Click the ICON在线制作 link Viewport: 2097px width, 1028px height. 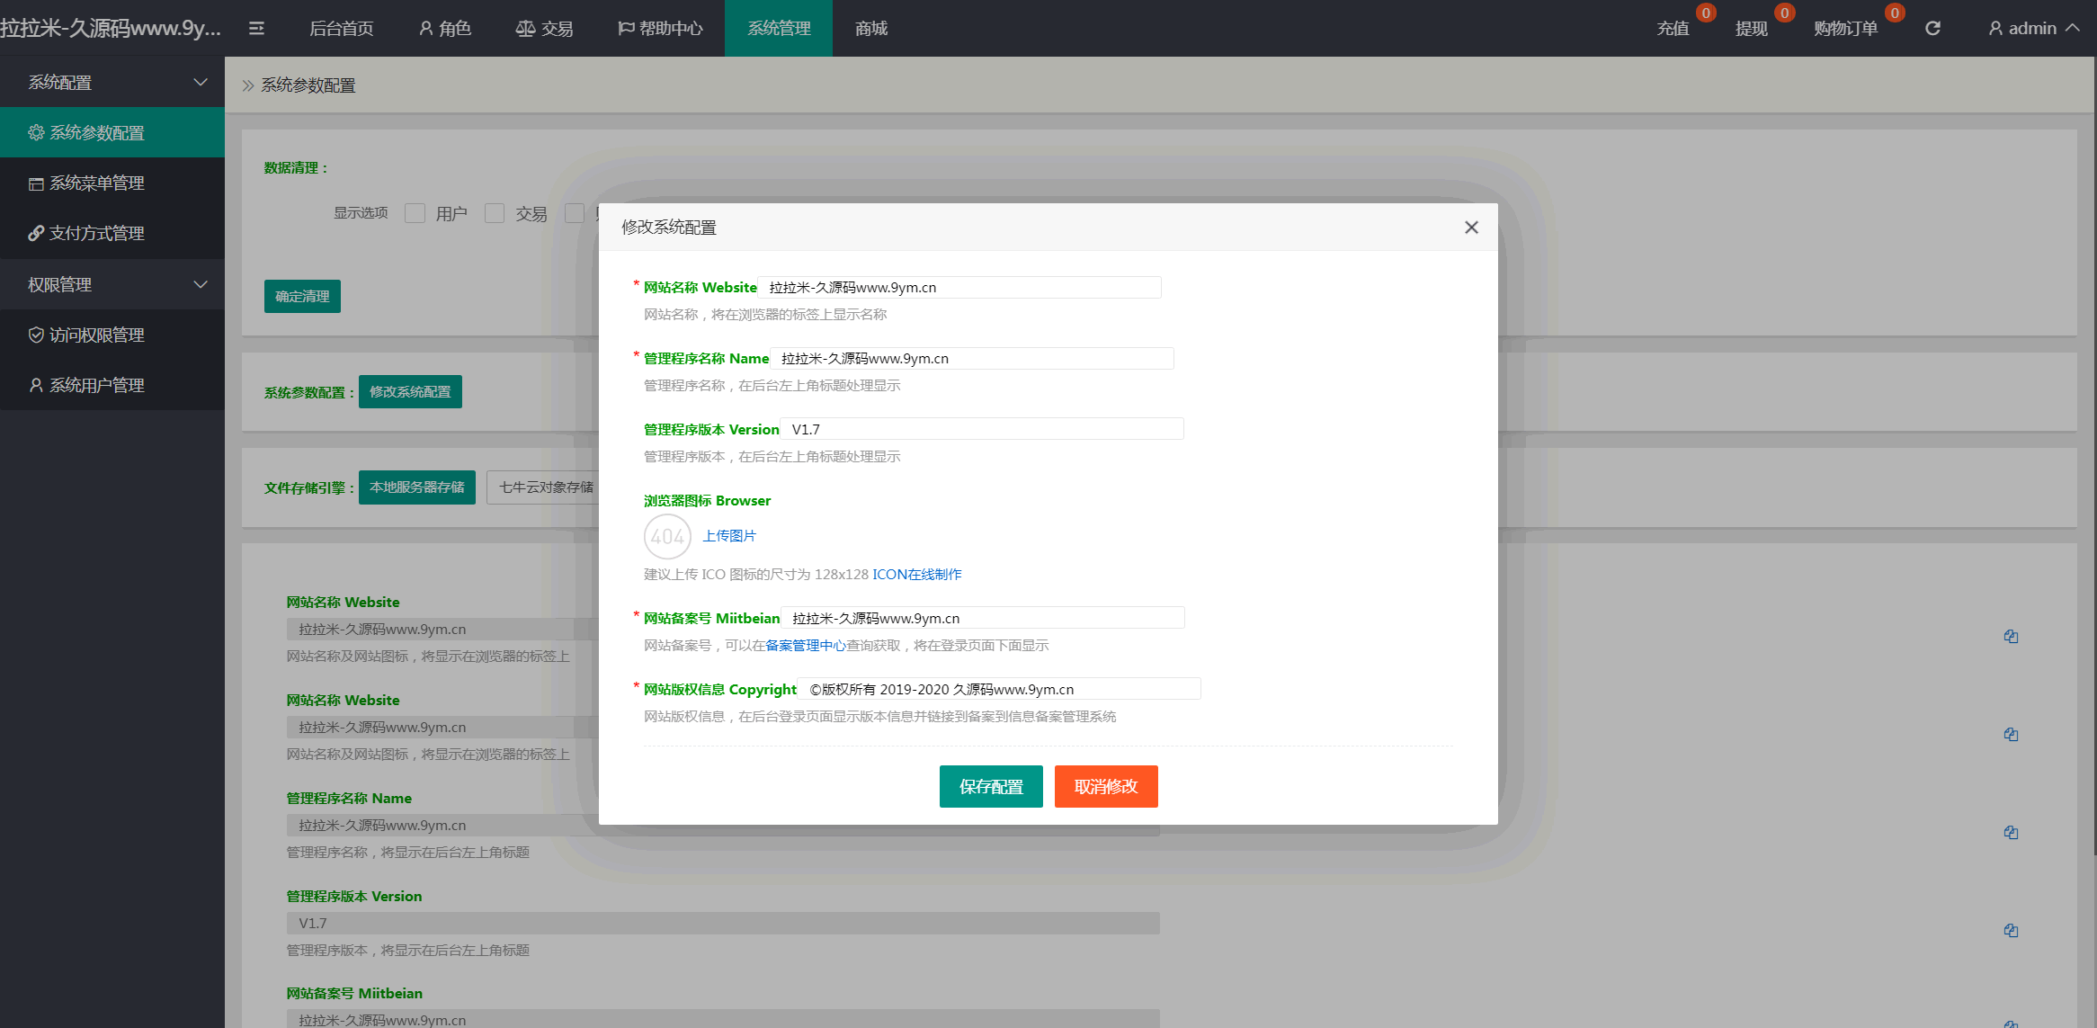pos(916,575)
